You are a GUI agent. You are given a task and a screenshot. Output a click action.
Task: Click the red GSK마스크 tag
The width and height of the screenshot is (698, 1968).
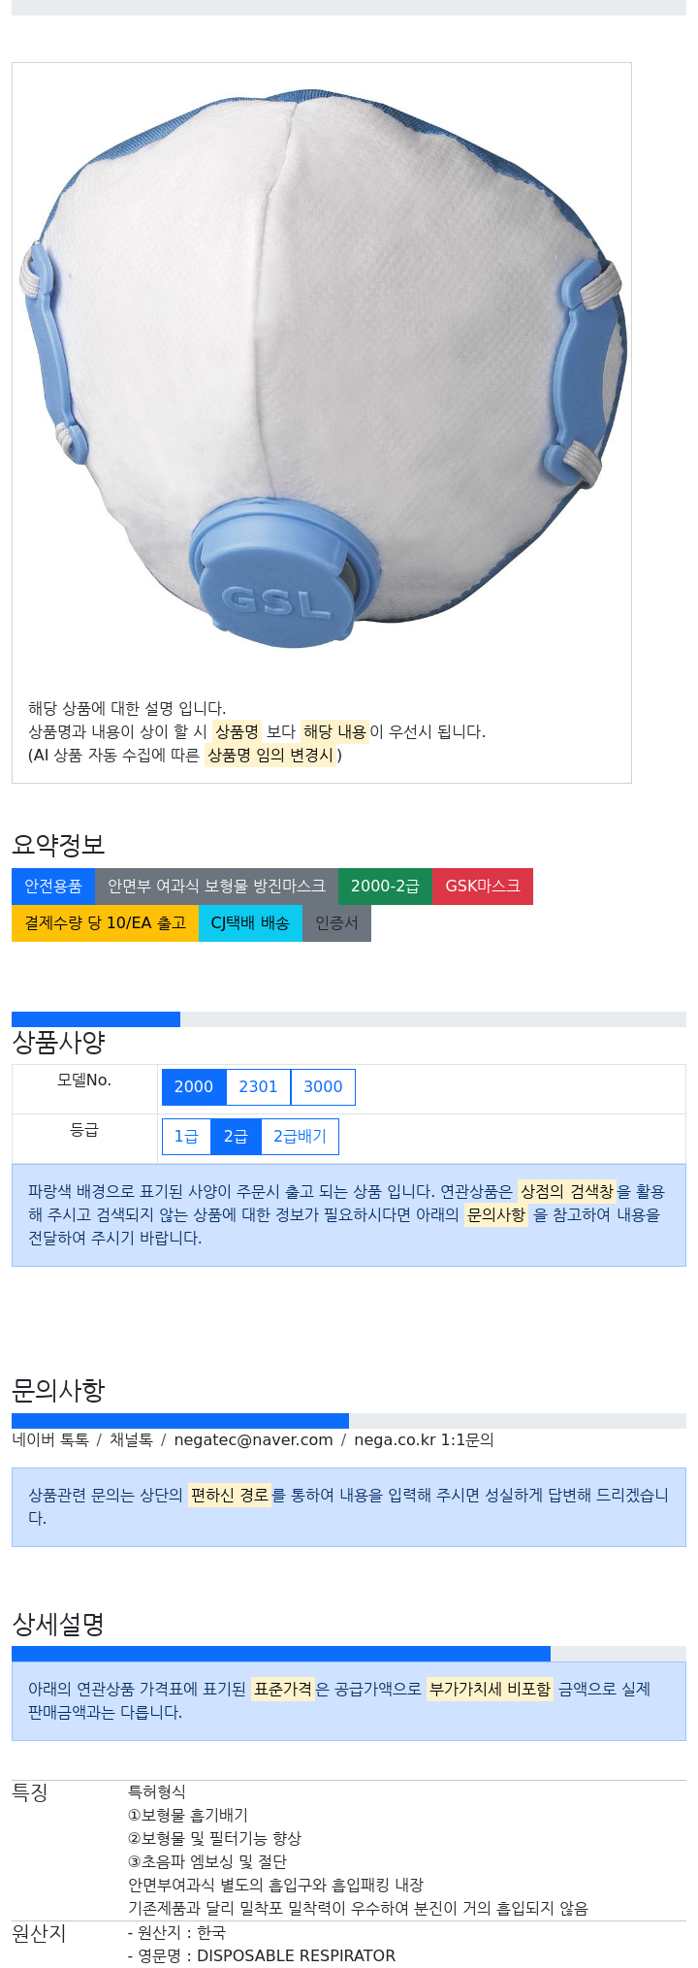coord(483,886)
